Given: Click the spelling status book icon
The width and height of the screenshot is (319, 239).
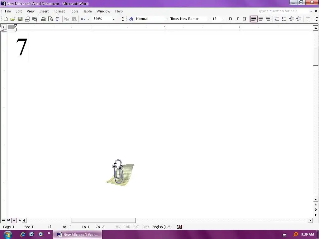Looking at the screenshot, I should 180,227.
